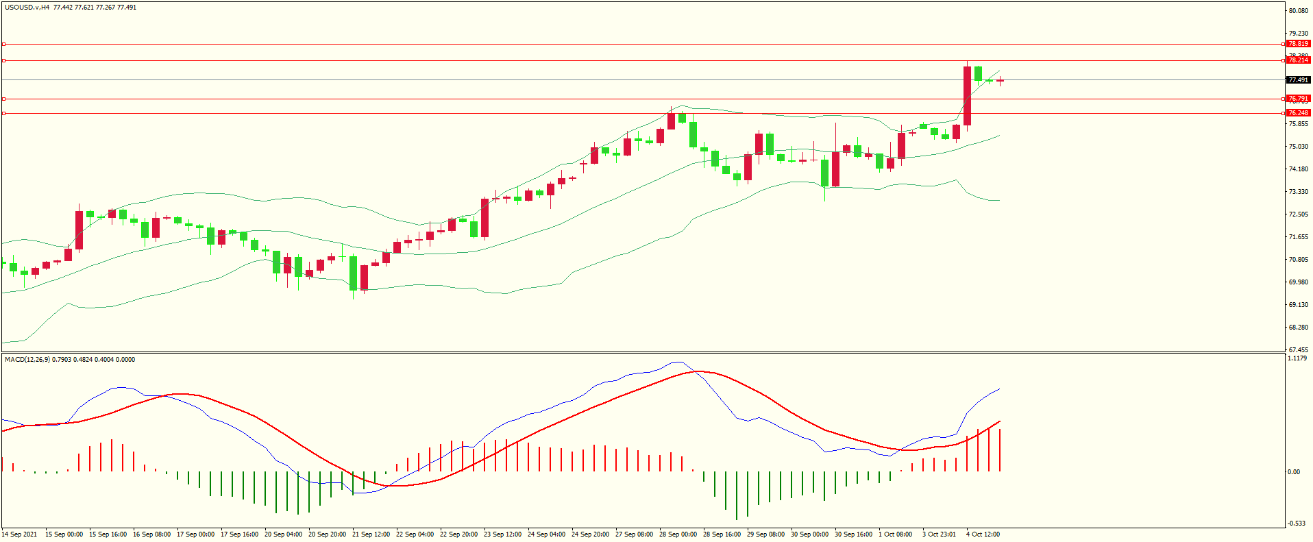Click the MACD(12,26,9) indicator label
This screenshot has height=542, width=1313.
click(27, 360)
